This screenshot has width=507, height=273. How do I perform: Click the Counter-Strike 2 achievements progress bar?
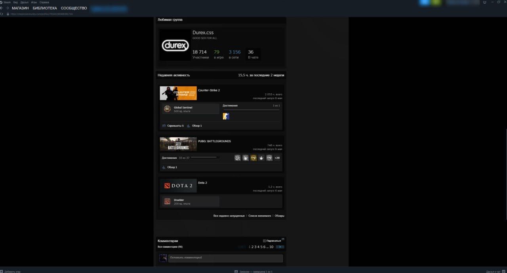[251, 110]
